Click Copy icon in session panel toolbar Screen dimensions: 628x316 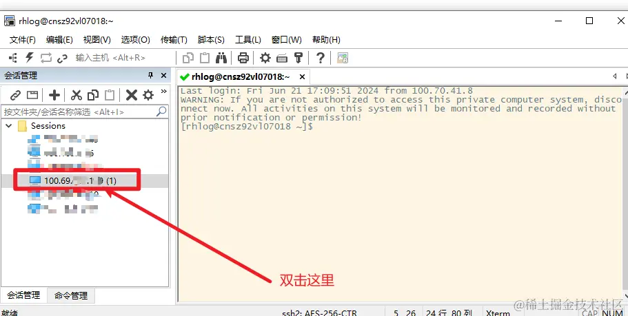pyautogui.click(x=93, y=95)
